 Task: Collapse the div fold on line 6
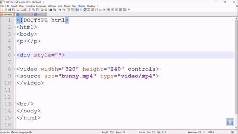point(15,55)
